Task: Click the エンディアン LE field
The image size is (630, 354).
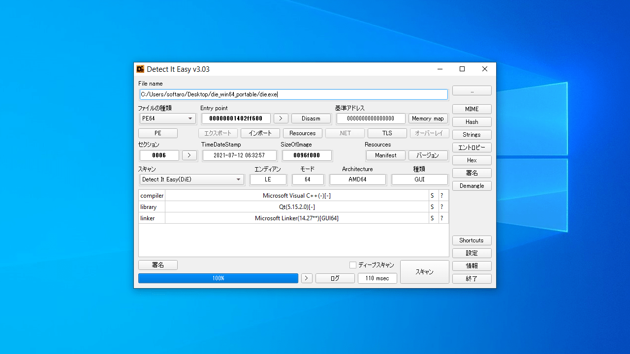Action: pos(268,179)
